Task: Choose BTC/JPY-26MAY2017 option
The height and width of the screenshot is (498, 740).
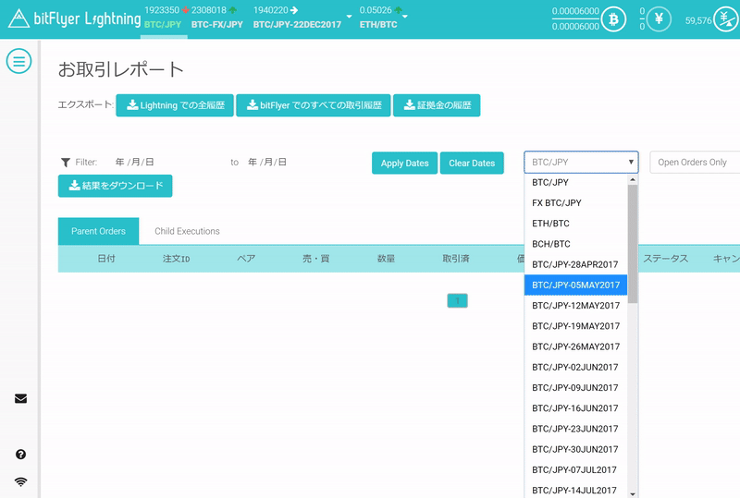Action: click(x=575, y=346)
